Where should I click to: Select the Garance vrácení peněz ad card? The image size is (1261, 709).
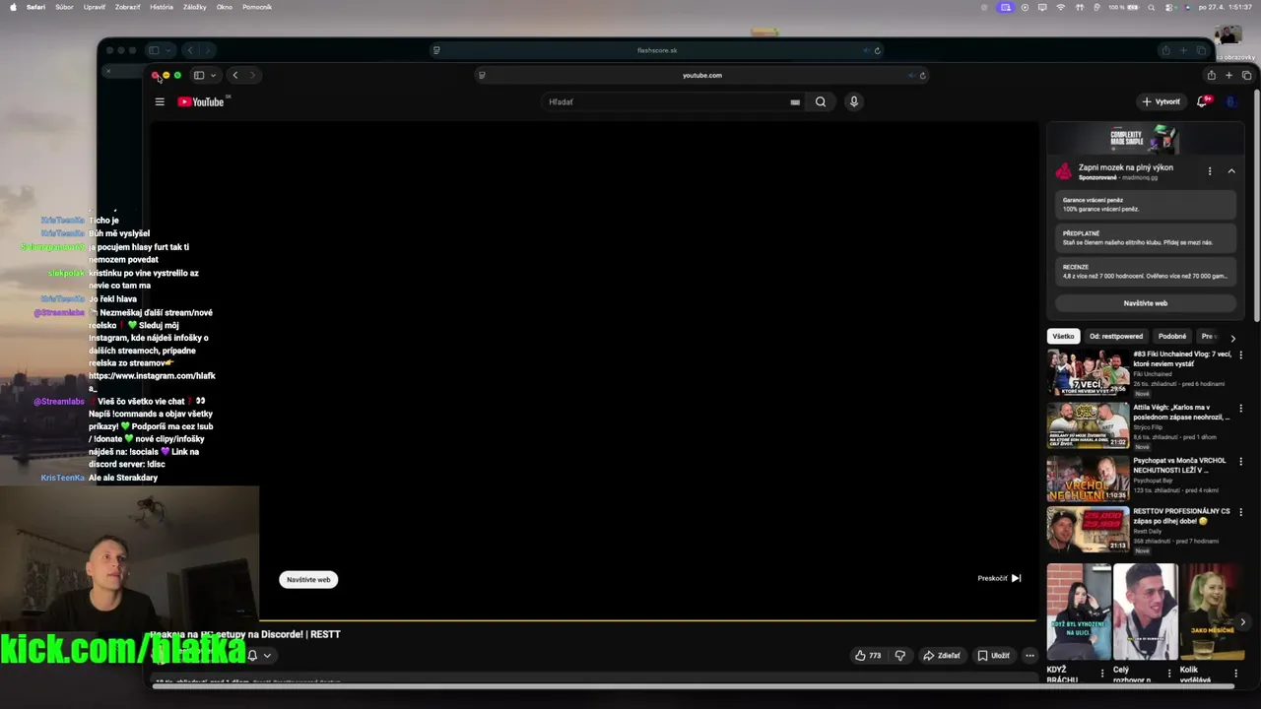[x=1146, y=205]
